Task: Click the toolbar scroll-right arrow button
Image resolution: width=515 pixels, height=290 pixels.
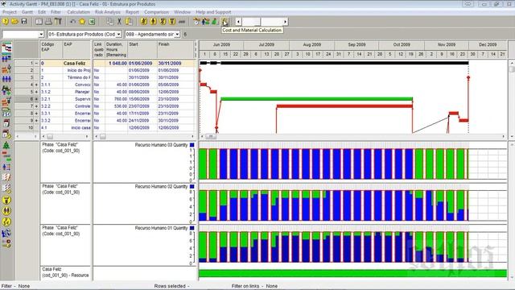Action: coord(285,22)
